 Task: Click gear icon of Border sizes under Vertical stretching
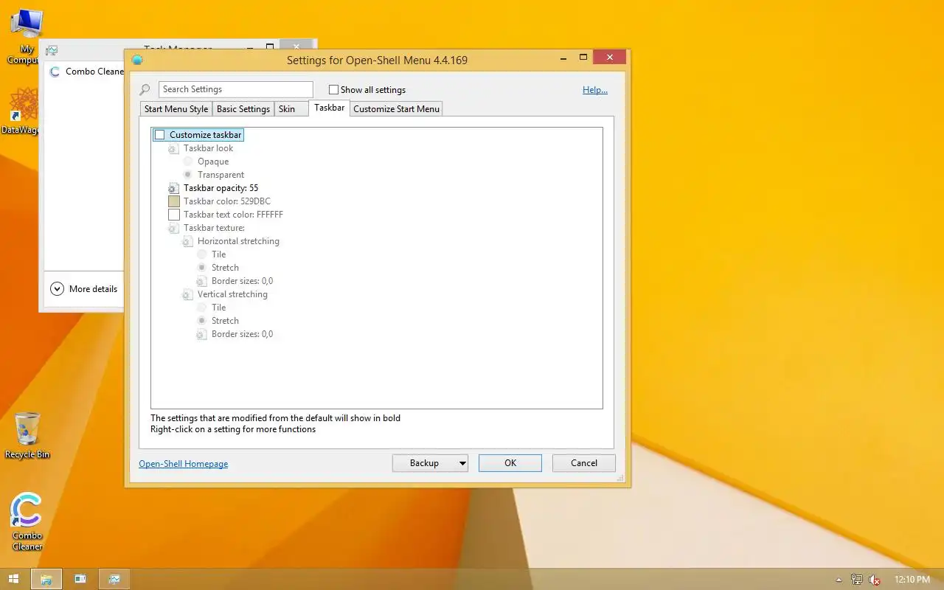tap(201, 334)
